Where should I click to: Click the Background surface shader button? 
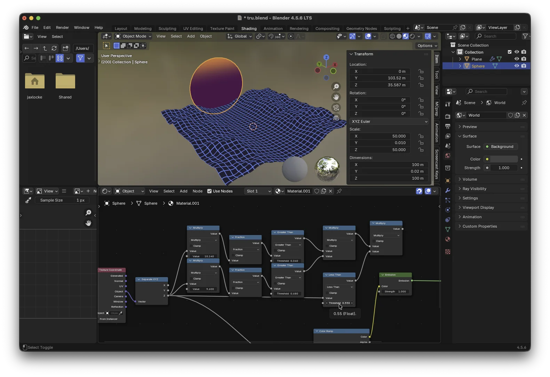[501, 147]
